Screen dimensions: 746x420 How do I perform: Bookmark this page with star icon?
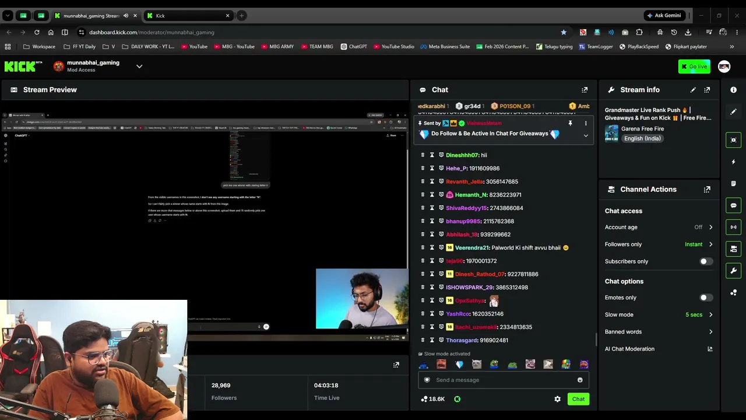tap(564, 32)
